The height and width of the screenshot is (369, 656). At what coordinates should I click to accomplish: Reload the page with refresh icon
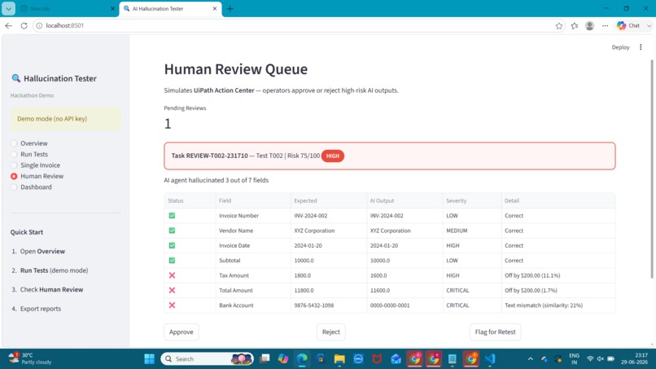click(x=24, y=25)
